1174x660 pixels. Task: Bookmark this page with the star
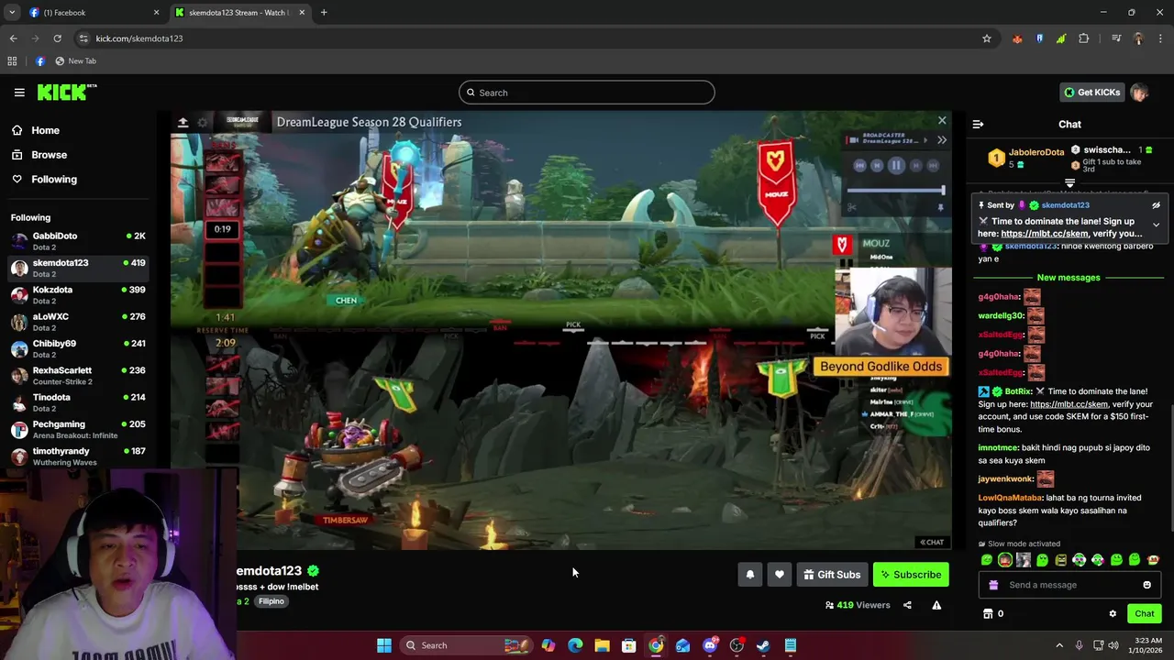pos(987,38)
